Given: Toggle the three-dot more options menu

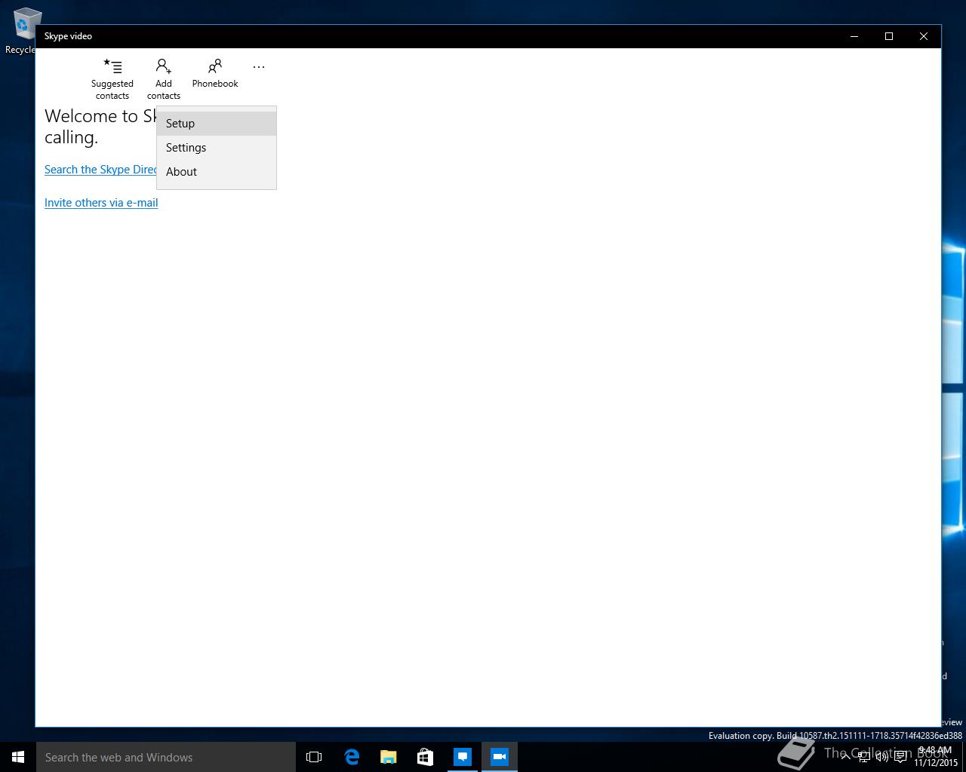Looking at the screenshot, I should [259, 67].
